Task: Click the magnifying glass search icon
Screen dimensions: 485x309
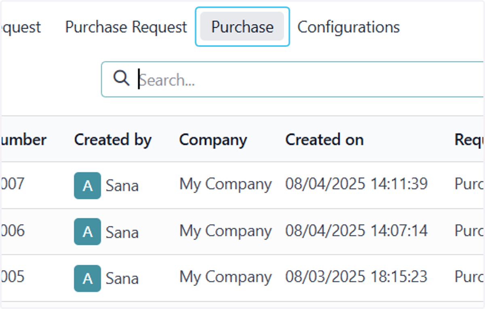Action: 121,78
